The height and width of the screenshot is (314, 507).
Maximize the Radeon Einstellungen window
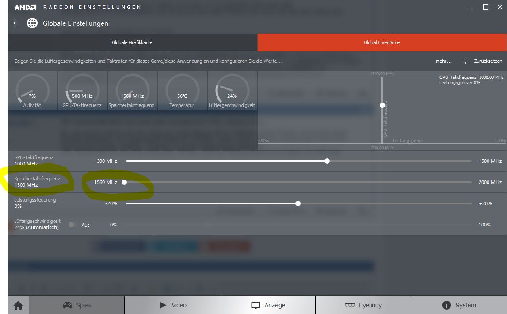pyautogui.click(x=486, y=7)
